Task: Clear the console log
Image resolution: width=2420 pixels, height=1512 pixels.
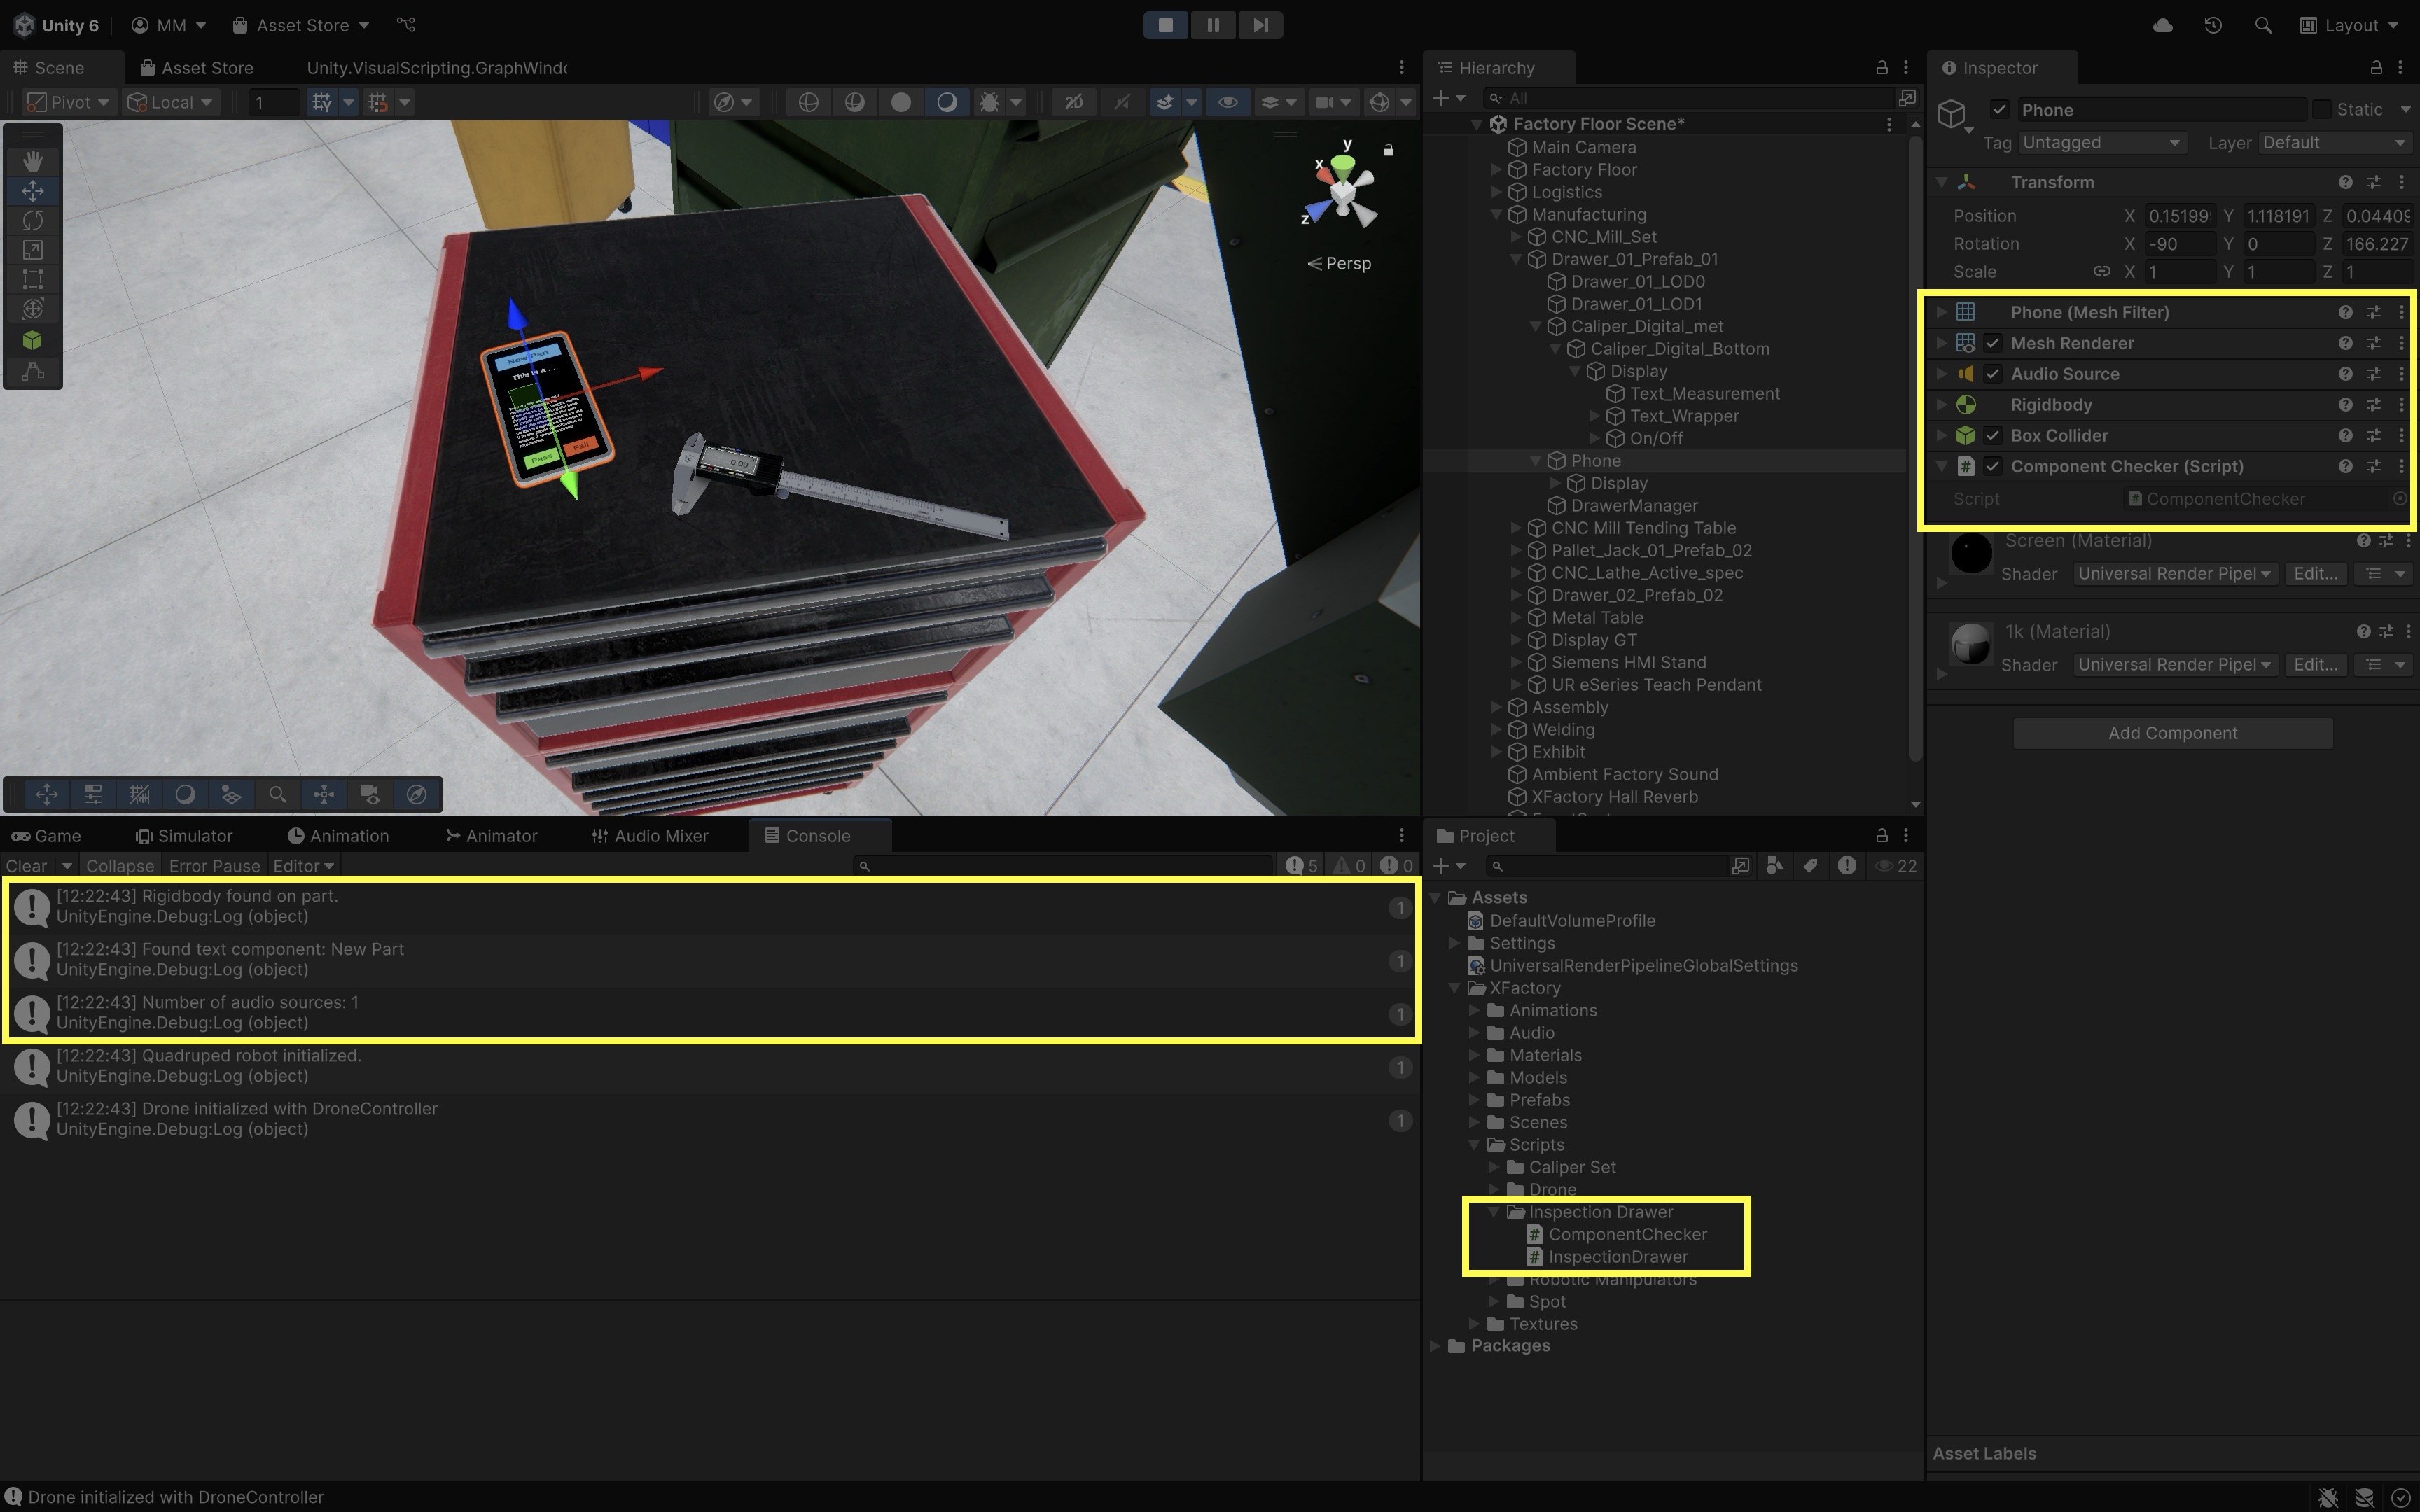Action: (26, 866)
